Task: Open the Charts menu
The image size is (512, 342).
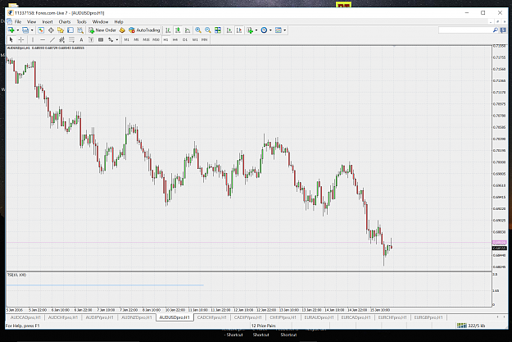Action: click(x=65, y=22)
